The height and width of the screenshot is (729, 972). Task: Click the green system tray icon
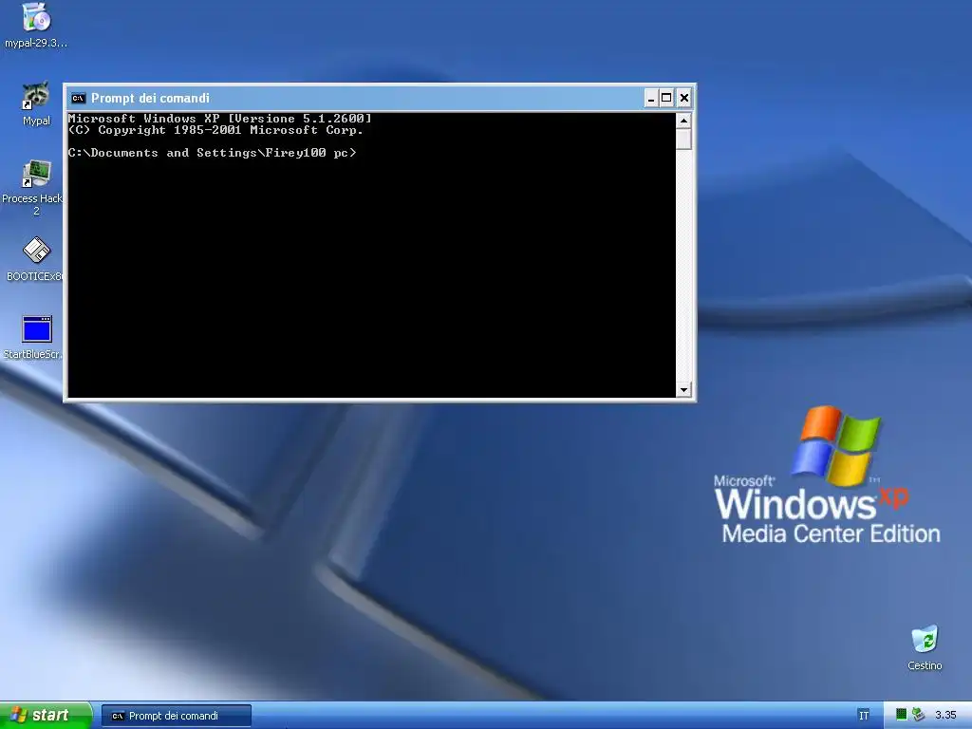pyautogui.click(x=902, y=715)
